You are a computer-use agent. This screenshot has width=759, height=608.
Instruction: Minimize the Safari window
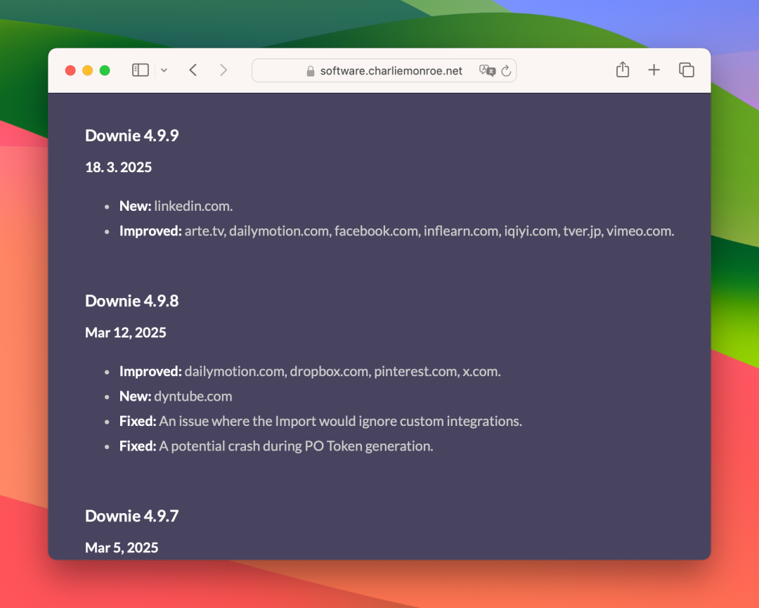(x=88, y=71)
